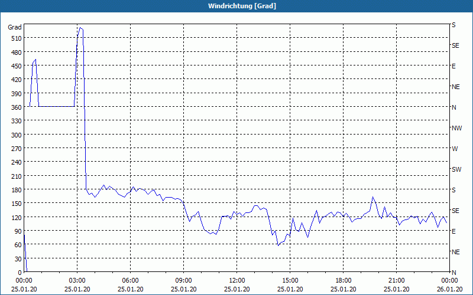Click the 480 degree axis label
Viewport: 473px width, 295px height.
coord(17,53)
